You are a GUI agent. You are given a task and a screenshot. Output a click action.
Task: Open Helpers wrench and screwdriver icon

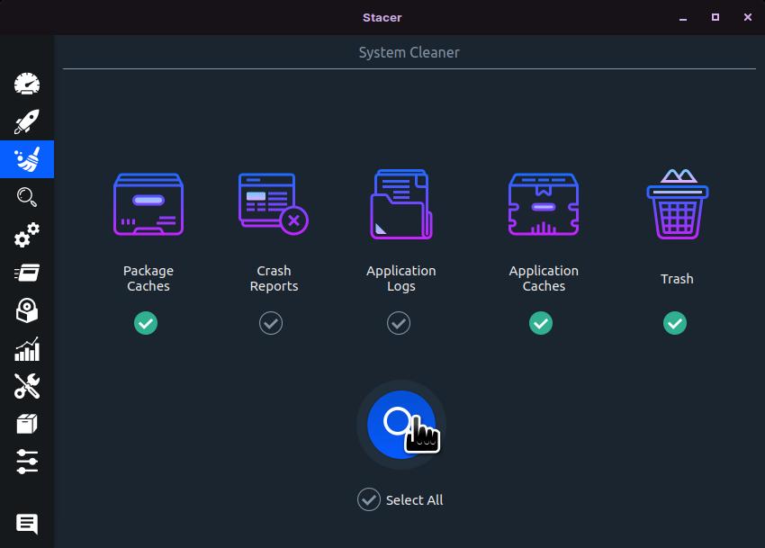point(27,386)
